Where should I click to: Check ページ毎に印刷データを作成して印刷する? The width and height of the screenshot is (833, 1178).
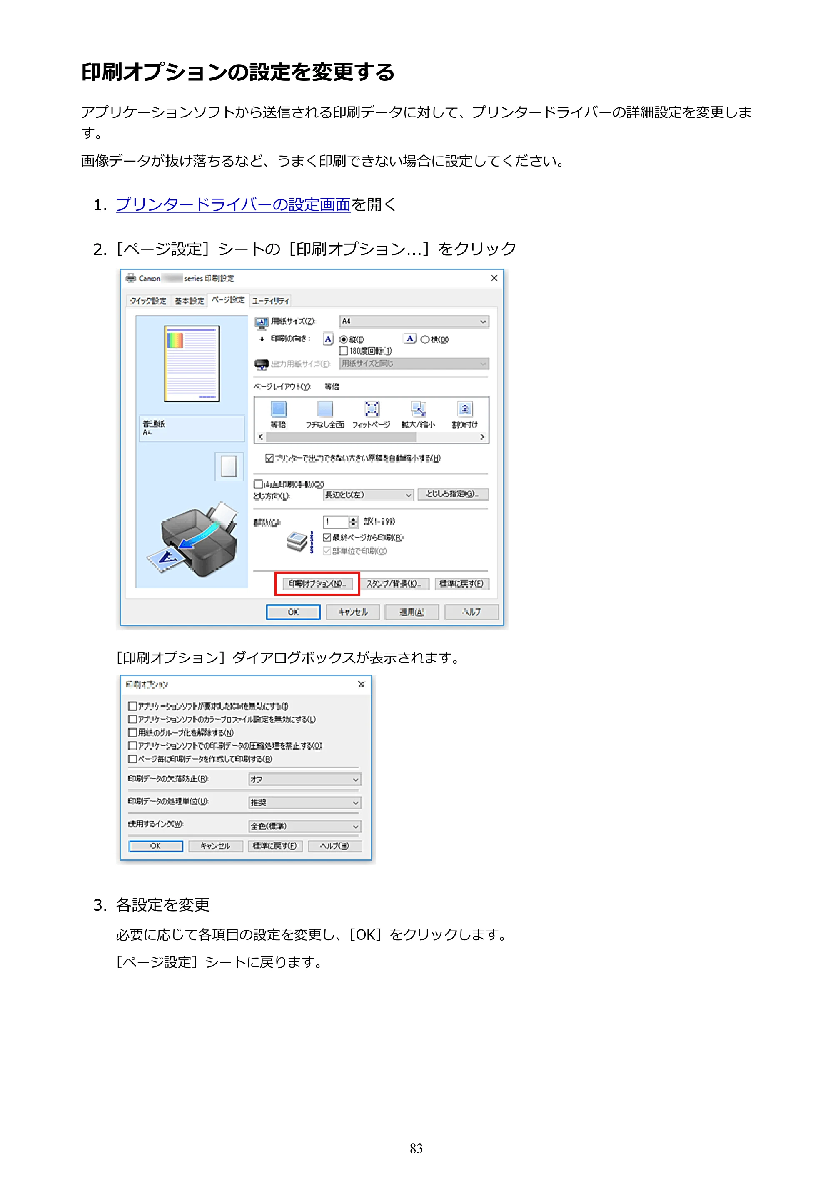pyautogui.click(x=132, y=759)
